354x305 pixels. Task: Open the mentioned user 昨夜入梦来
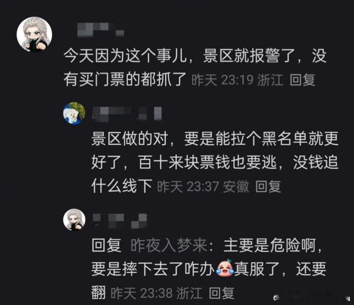tap(169, 245)
